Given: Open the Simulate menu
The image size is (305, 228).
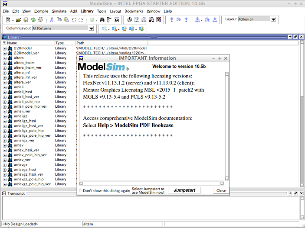Looking at the screenshot, I should [x=59, y=11].
